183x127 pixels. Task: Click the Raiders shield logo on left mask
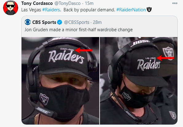[x=44, y=99]
